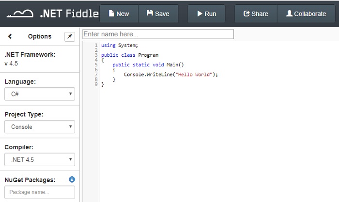Screen dimensions: 339x202
Task: Click line number 1 in the editor gutter
Action: [96, 46]
